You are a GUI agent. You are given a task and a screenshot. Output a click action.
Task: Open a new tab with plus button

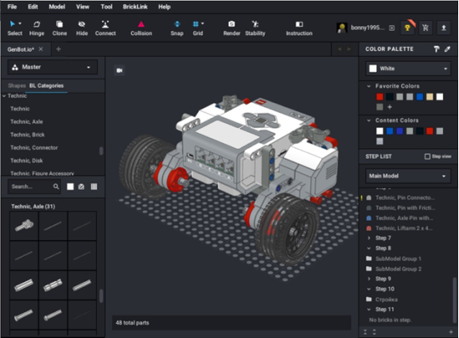tap(58, 49)
